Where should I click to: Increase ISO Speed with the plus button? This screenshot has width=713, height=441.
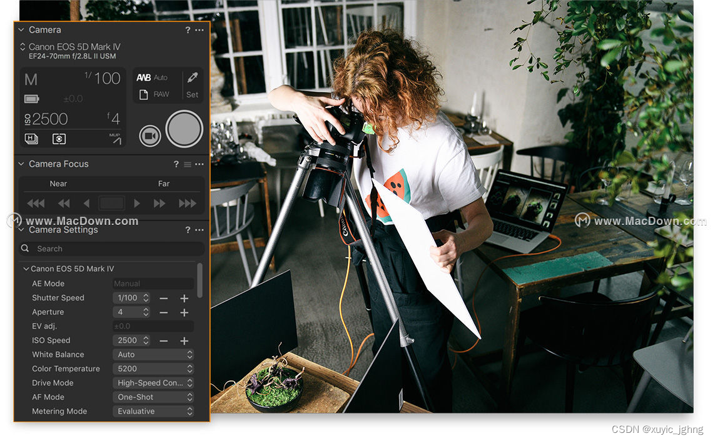pyautogui.click(x=184, y=340)
